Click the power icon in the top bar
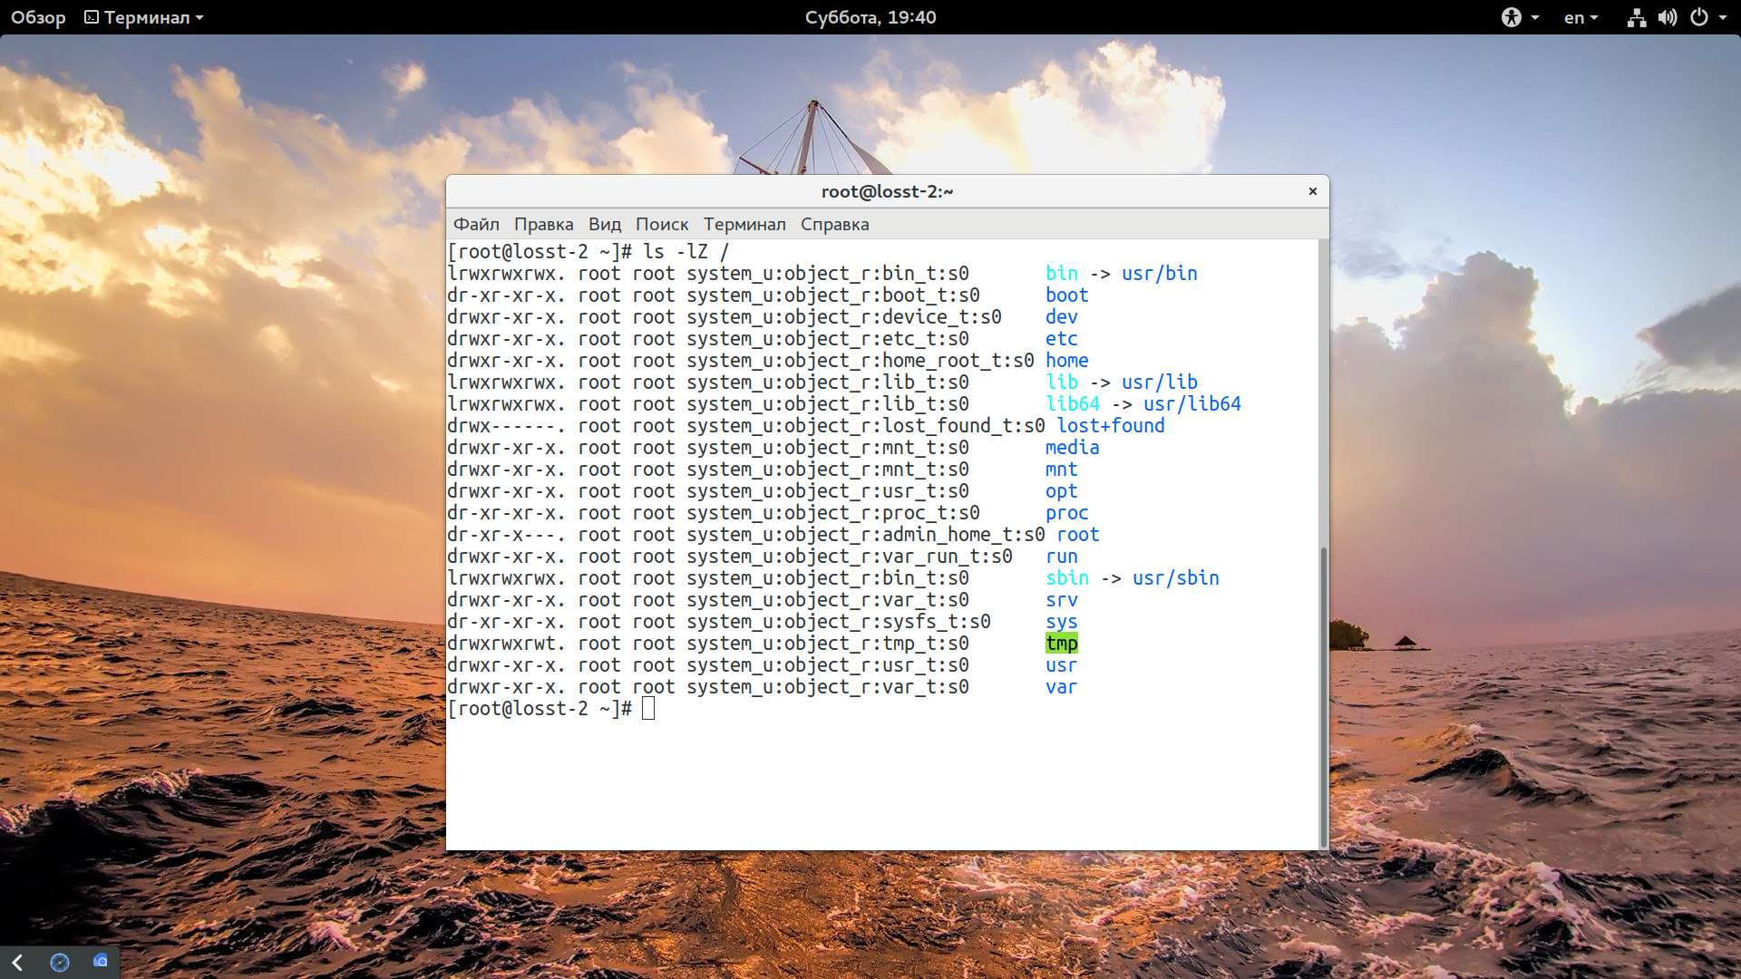The width and height of the screenshot is (1741, 979). coord(1699,17)
